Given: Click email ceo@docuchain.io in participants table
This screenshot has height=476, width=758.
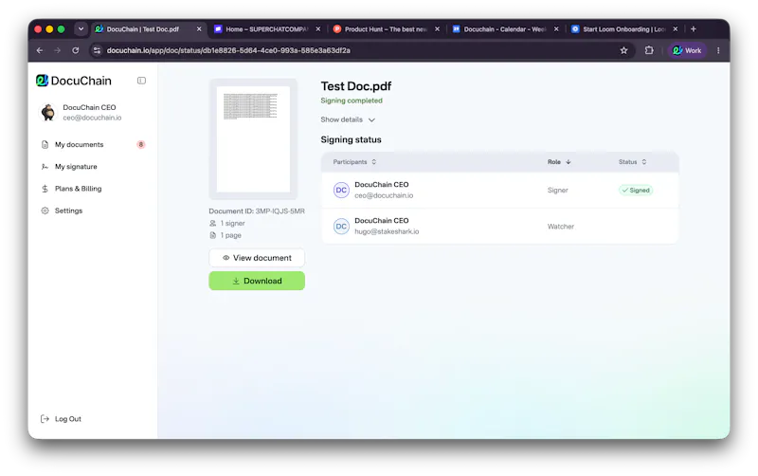Looking at the screenshot, I should point(384,196).
